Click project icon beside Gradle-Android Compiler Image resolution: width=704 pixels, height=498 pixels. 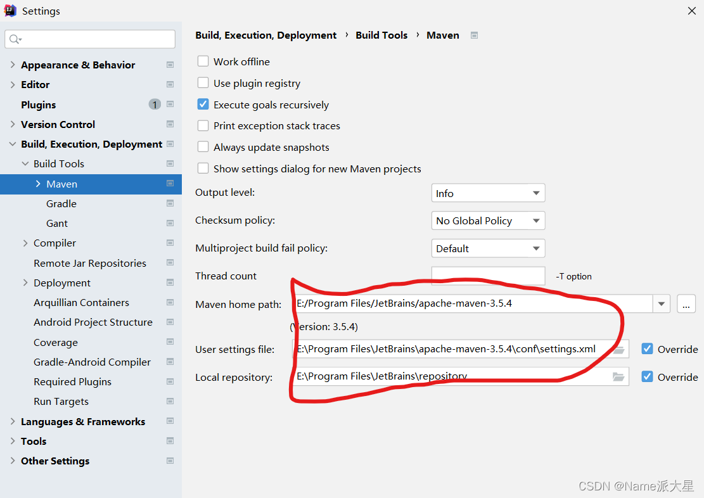click(170, 362)
